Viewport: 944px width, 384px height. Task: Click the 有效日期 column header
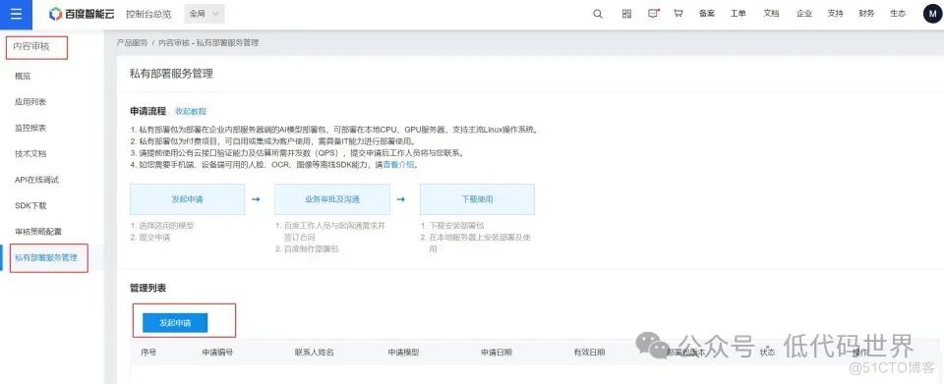(589, 353)
